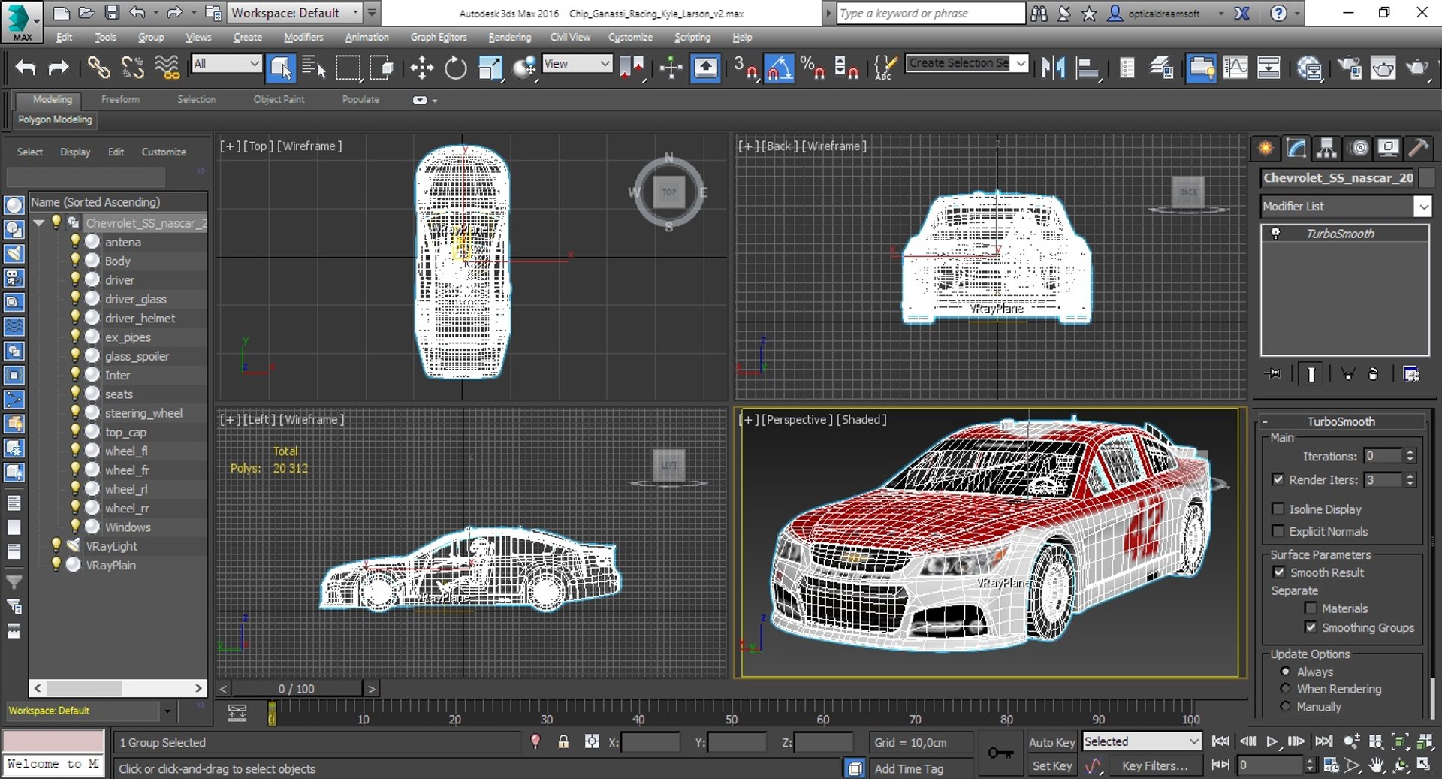Choose the Select and Move tool
The height and width of the screenshot is (779, 1442).
(x=421, y=68)
